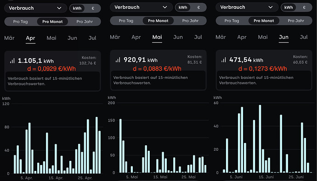The width and height of the screenshot is (317, 181).
Task: Select Jul month in the Mai panel
Action: [198, 37]
